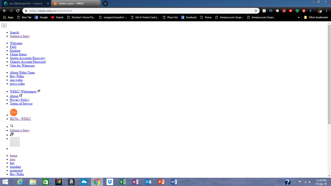Open Excel from taskbar
This screenshot has height=186, width=331.
(123, 182)
